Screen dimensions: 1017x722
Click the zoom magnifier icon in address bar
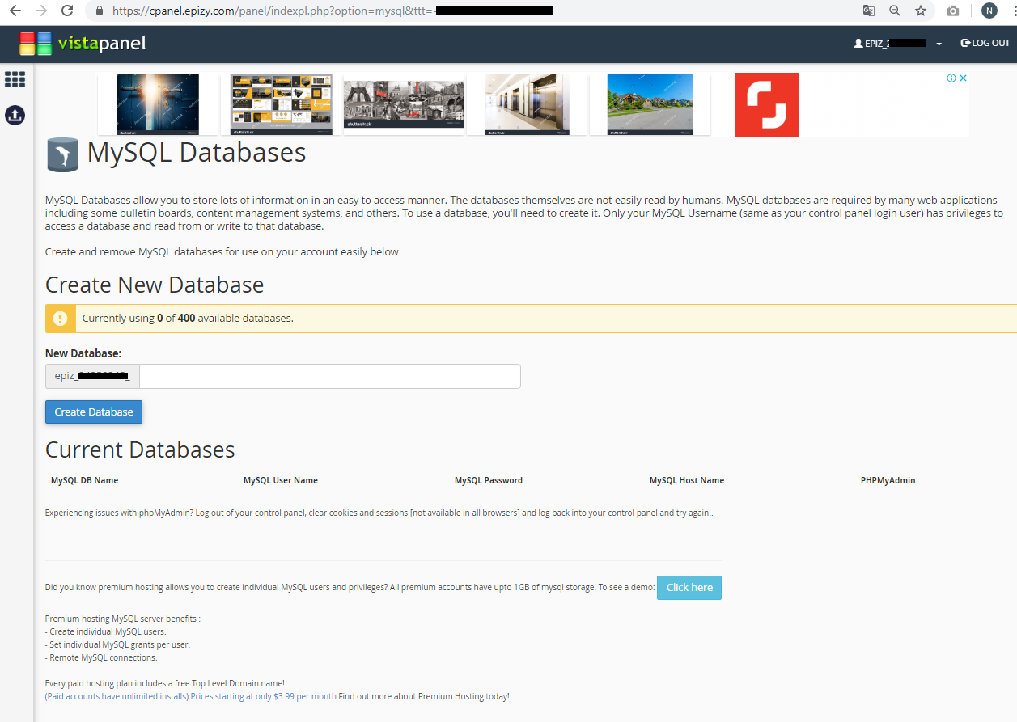point(894,11)
